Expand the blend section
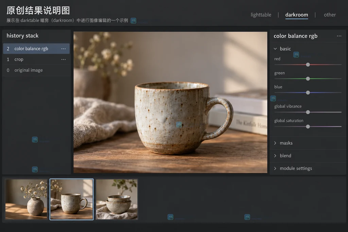 (x=275, y=156)
